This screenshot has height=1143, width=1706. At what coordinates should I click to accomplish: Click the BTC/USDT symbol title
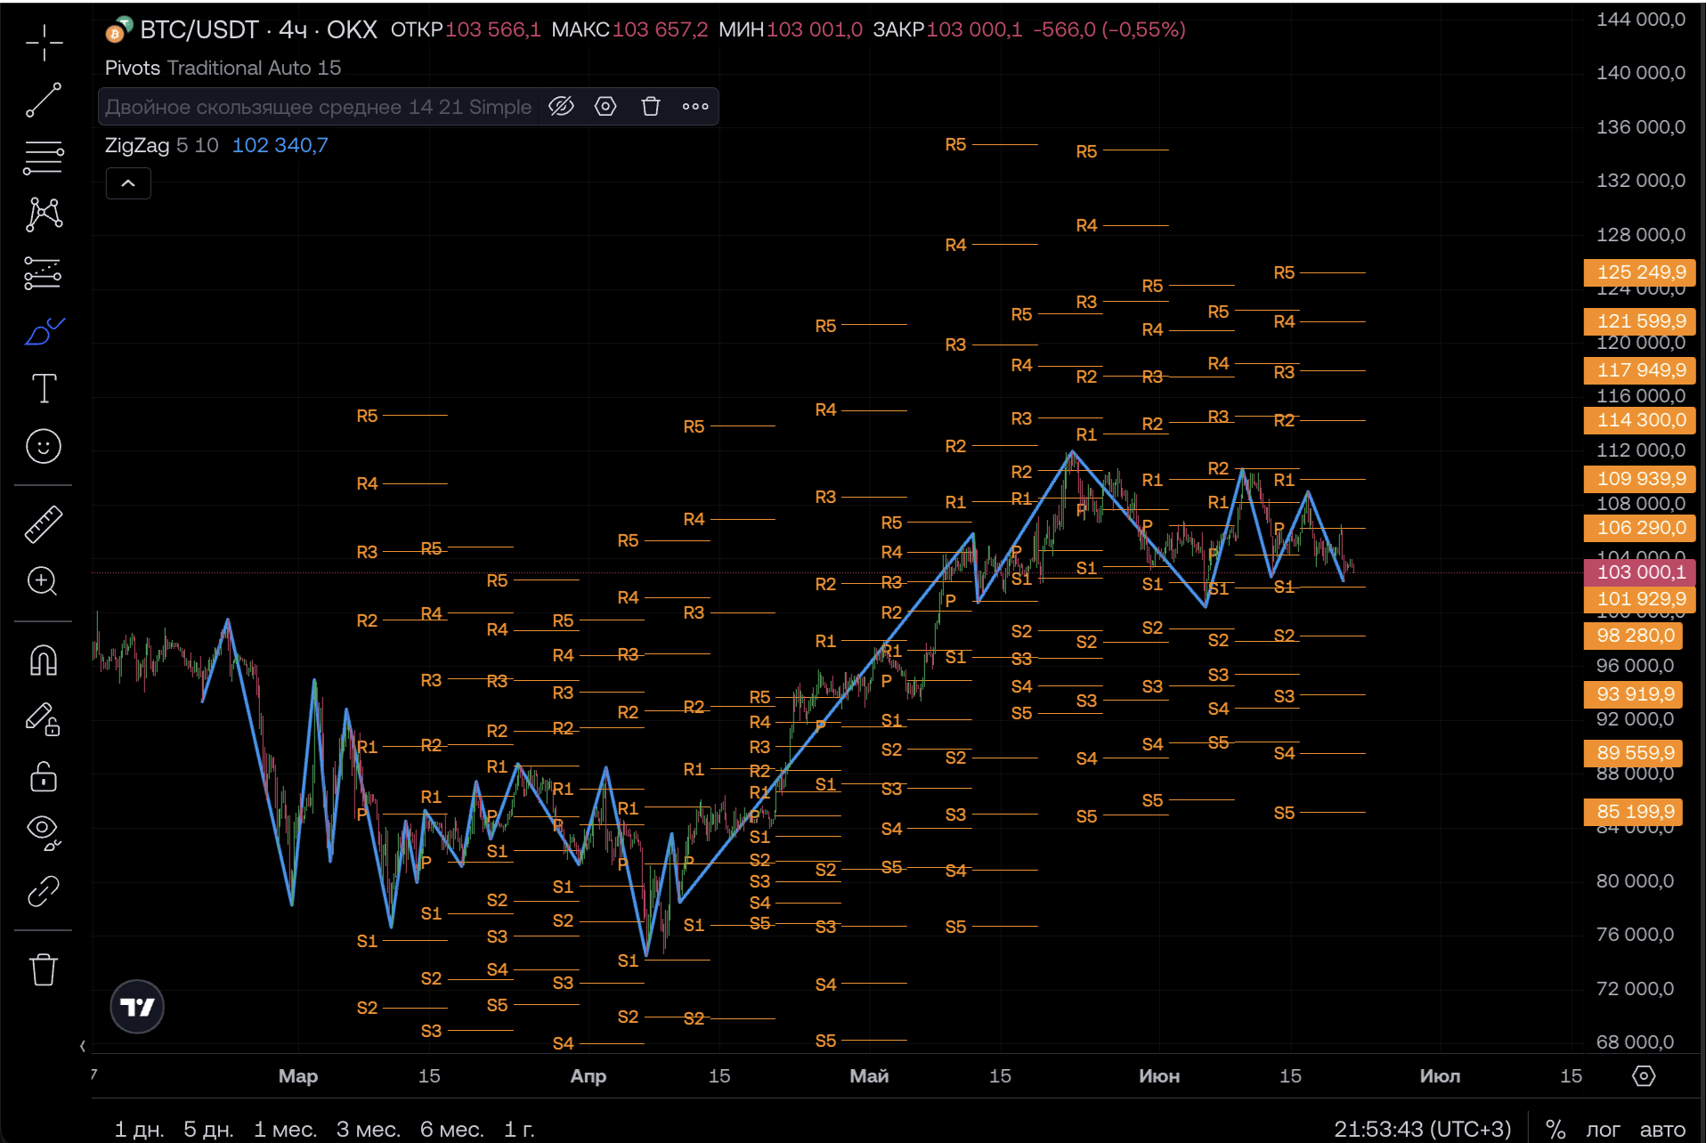tap(199, 29)
